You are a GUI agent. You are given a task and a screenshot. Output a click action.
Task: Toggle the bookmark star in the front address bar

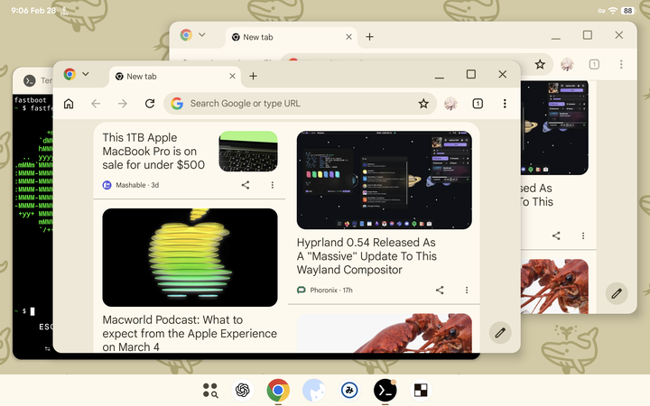coord(423,104)
